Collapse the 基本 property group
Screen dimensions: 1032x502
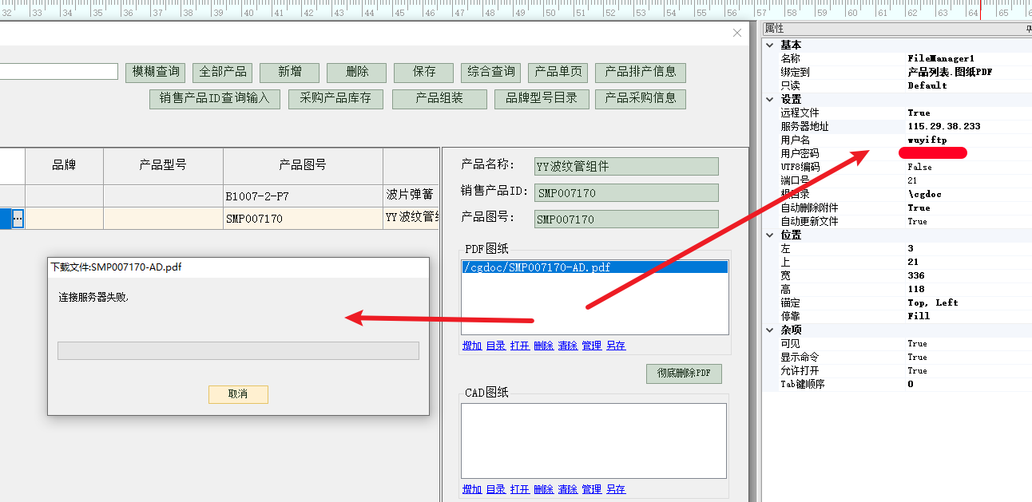pyautogui.click(x=770, y=45)
